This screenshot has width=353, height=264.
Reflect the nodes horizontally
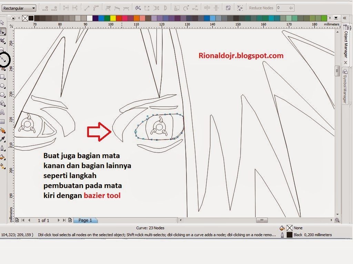click(207, 8)
